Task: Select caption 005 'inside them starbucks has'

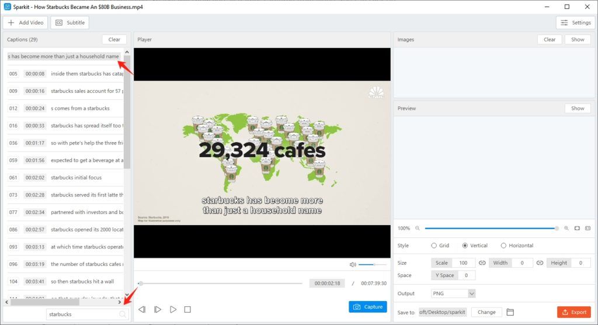Action: coord(65,74)
